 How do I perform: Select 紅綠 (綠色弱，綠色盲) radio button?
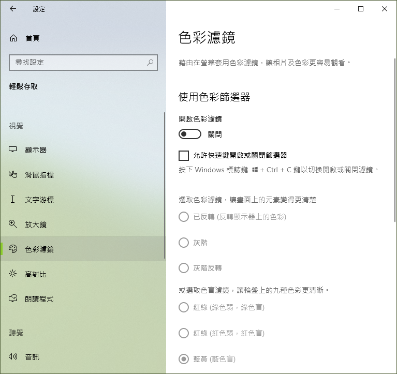(184, 307)
